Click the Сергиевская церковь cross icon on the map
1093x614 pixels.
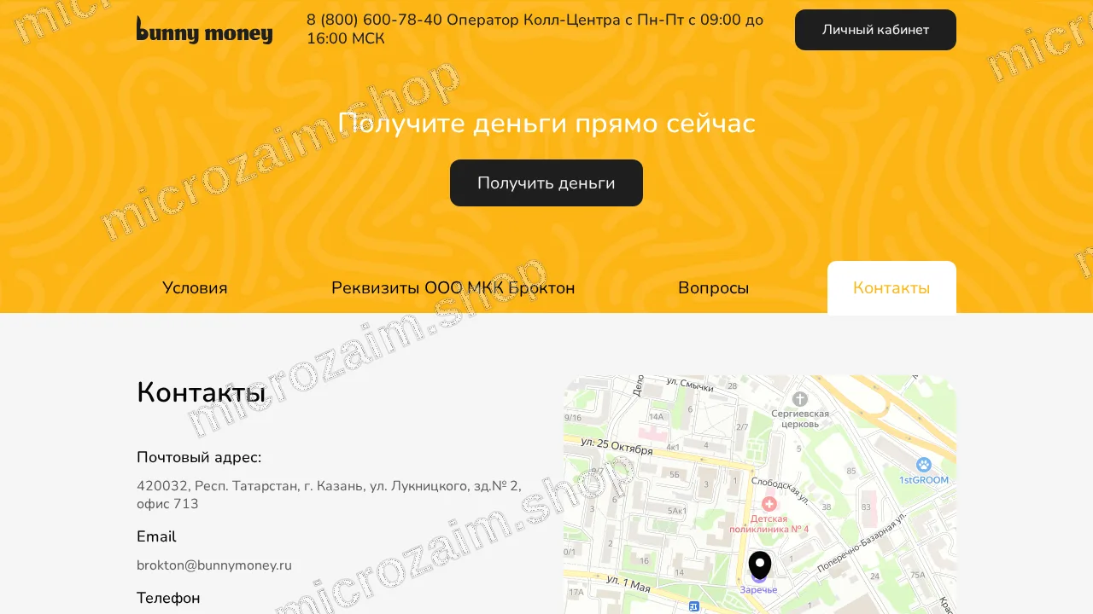click(x=800, y=398)
